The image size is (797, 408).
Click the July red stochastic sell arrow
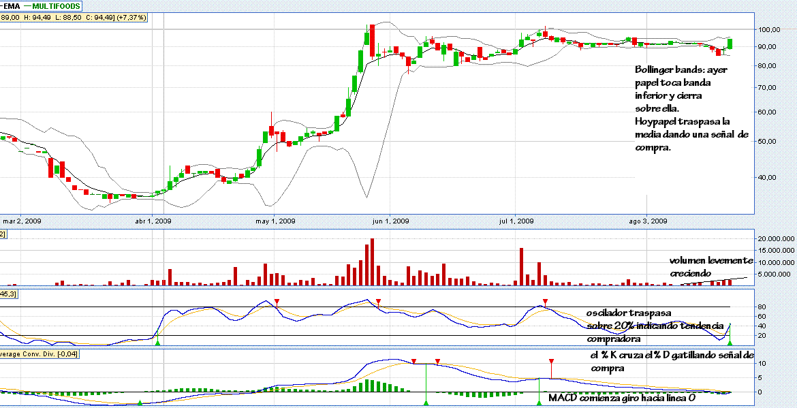(x=545, y=302)
